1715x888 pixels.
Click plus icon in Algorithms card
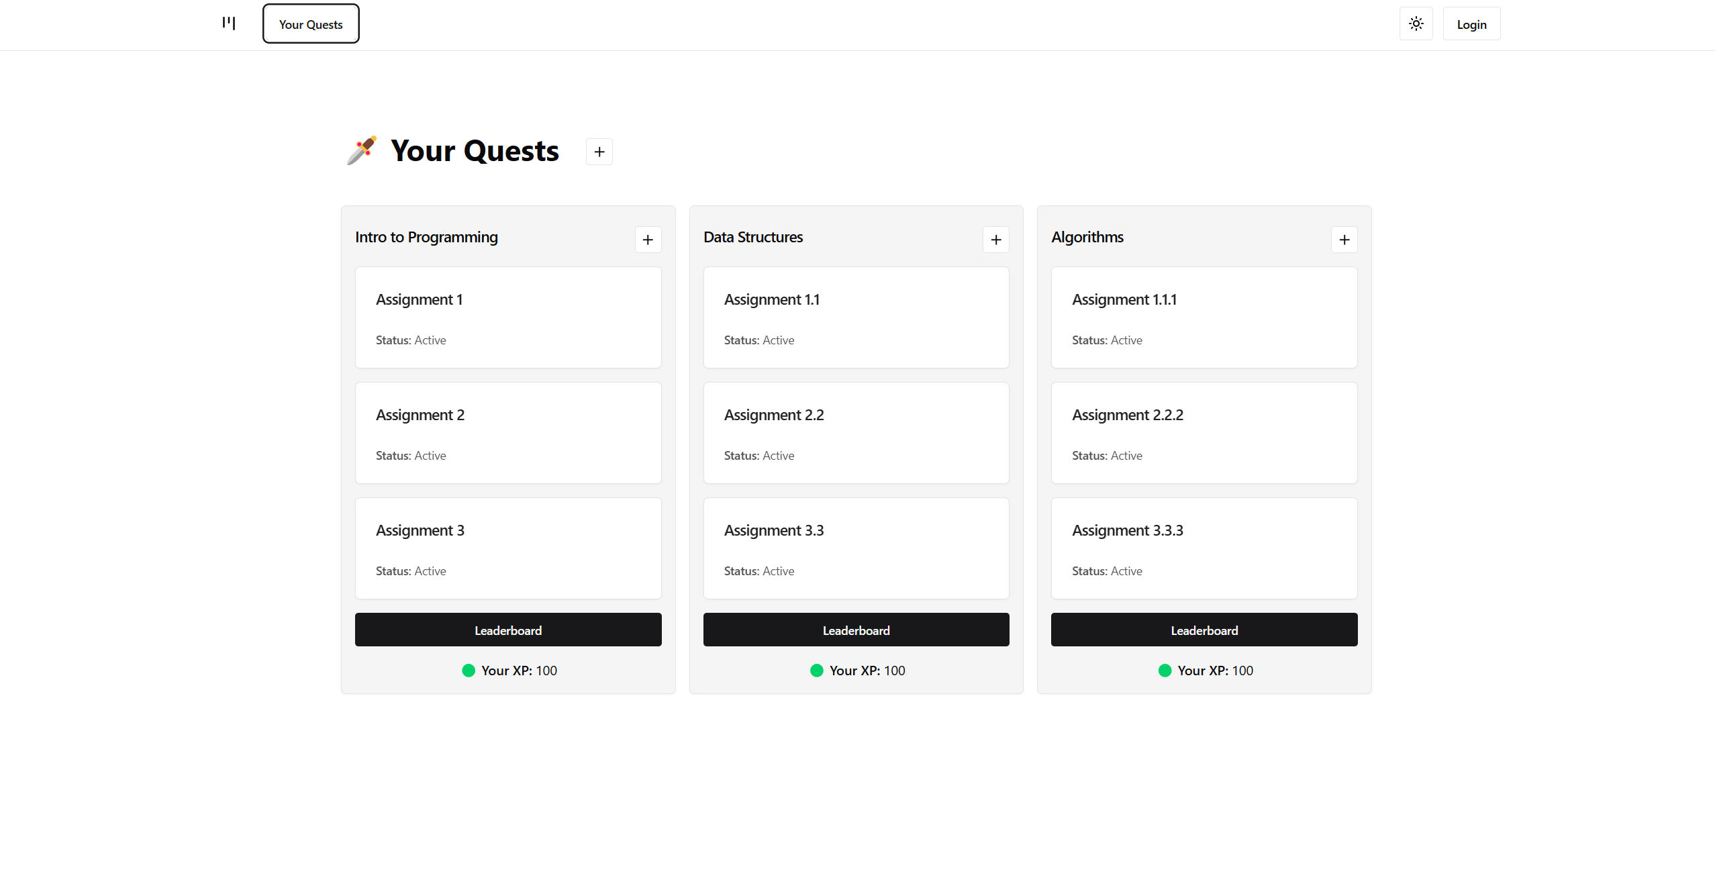coord(1344,240)
